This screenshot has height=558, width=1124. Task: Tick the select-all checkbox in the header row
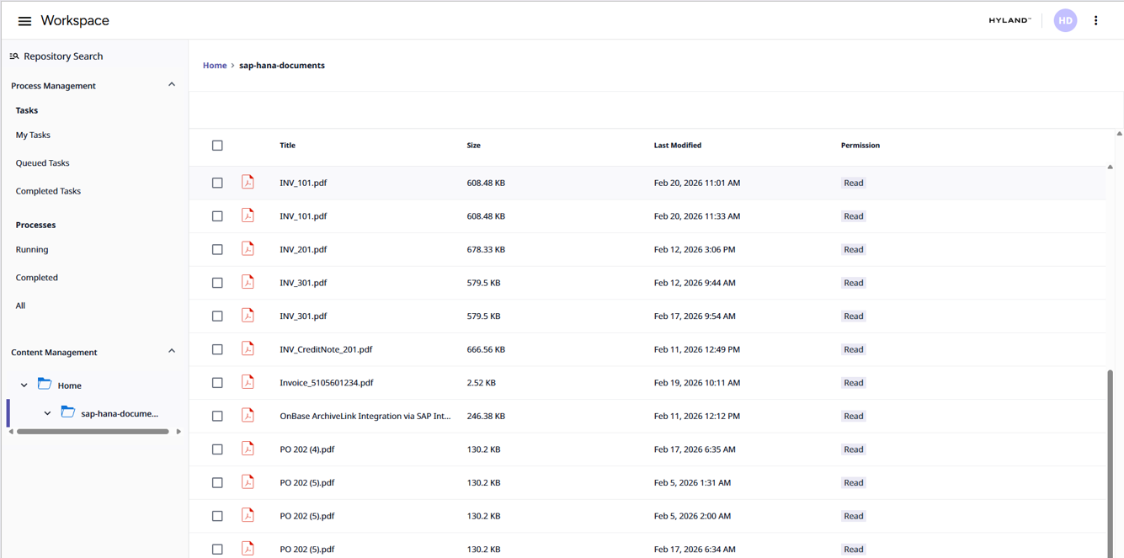[x=217, y=146]
